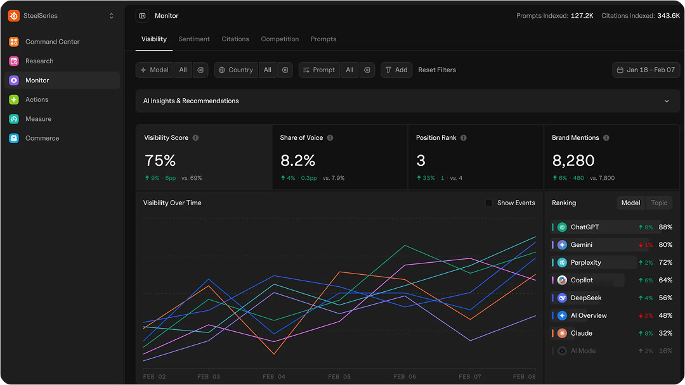Click the ChatGPT 88% value

click(665, 227)
